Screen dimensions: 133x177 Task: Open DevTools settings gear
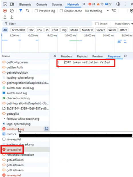click(118, 4)
